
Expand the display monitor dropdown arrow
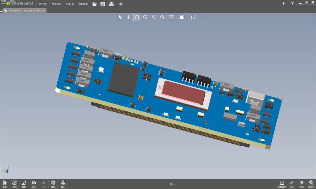[177, 17]
